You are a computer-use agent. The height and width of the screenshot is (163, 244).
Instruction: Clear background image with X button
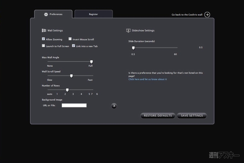point(114,106)
